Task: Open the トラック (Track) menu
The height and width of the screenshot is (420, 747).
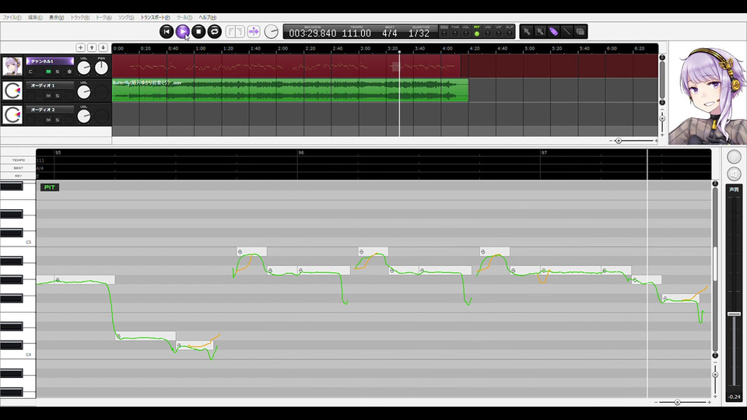Action: [x=79, y=18]
